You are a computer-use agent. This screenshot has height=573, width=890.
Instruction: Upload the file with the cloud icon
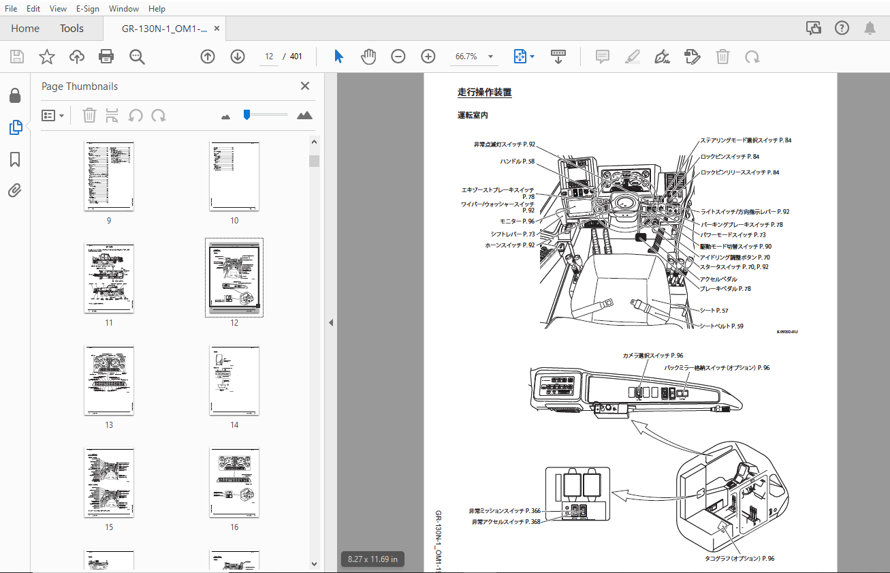(77, 57)
